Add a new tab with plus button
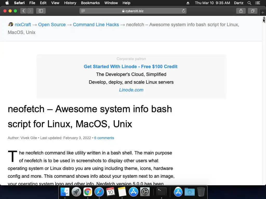 tap(263, 12)
